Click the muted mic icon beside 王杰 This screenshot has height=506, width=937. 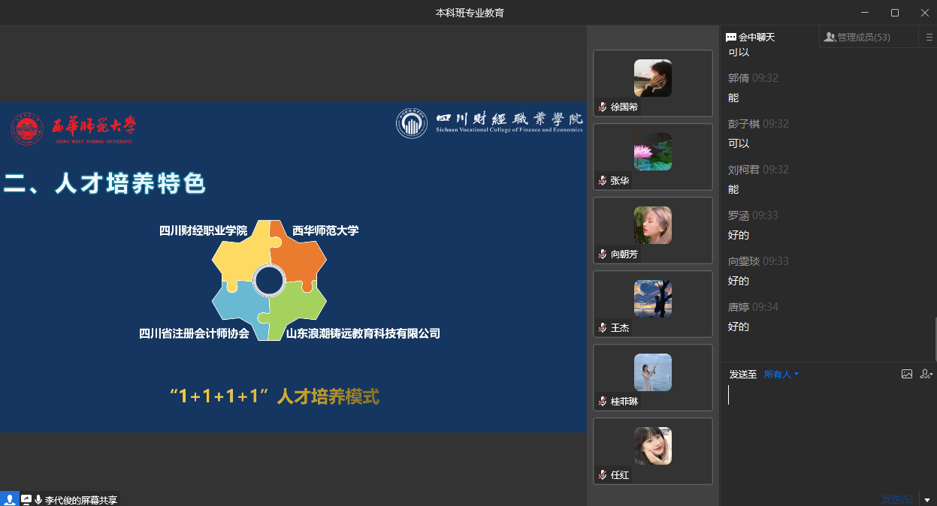603,328
